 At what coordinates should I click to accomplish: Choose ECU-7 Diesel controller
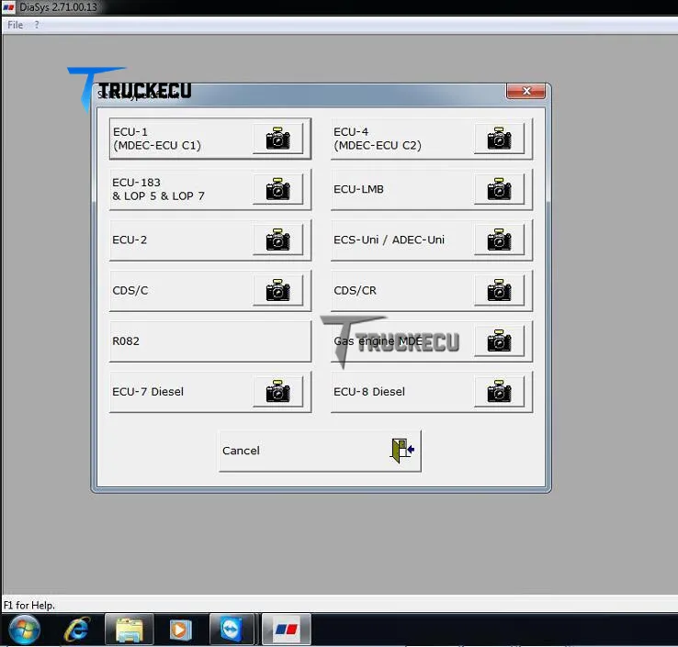point(210,391)
